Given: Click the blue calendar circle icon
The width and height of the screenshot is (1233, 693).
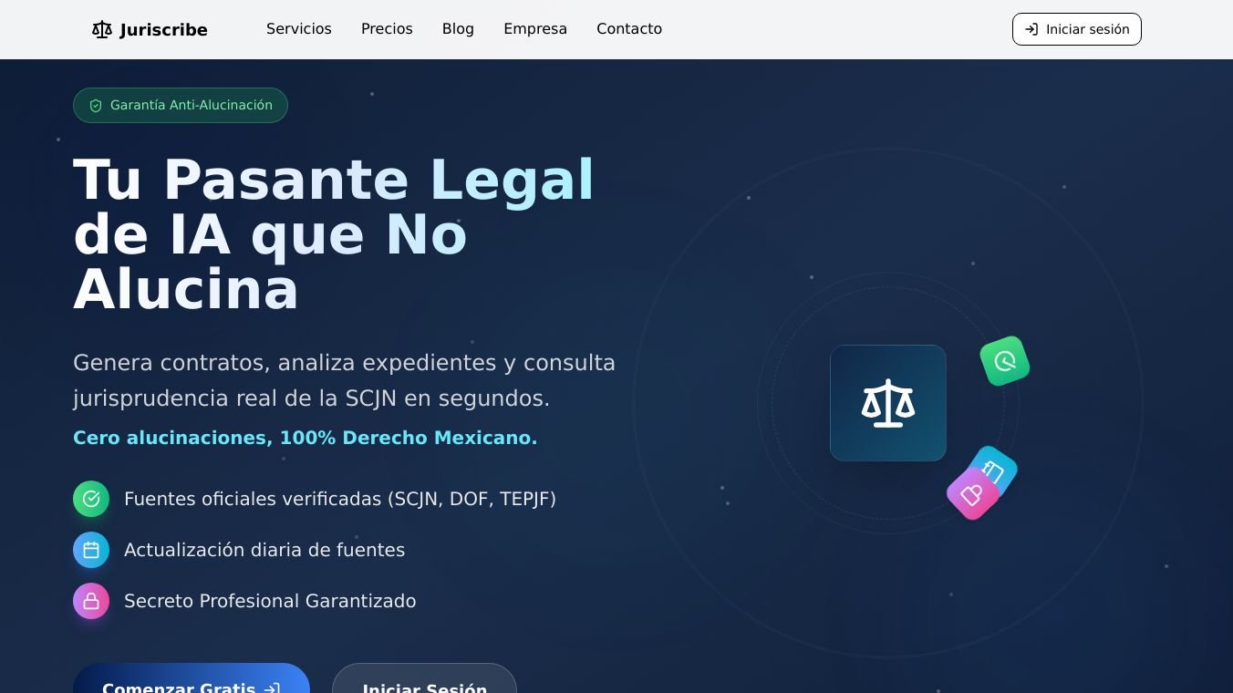Looking at the screenshot, I should pyautogui.click(x=91, y=550).
